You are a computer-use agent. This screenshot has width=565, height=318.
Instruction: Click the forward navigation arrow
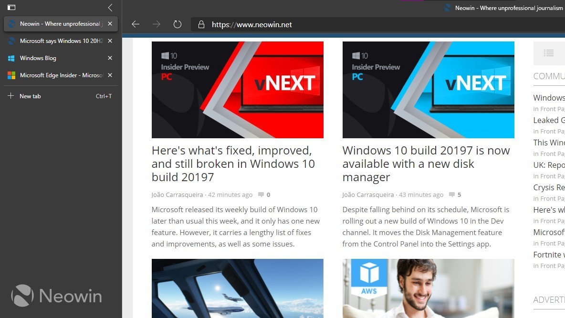156,24
